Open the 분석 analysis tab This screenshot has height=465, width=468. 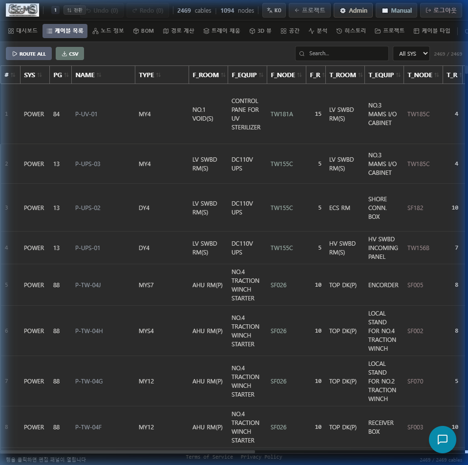(x=318, y=31)
